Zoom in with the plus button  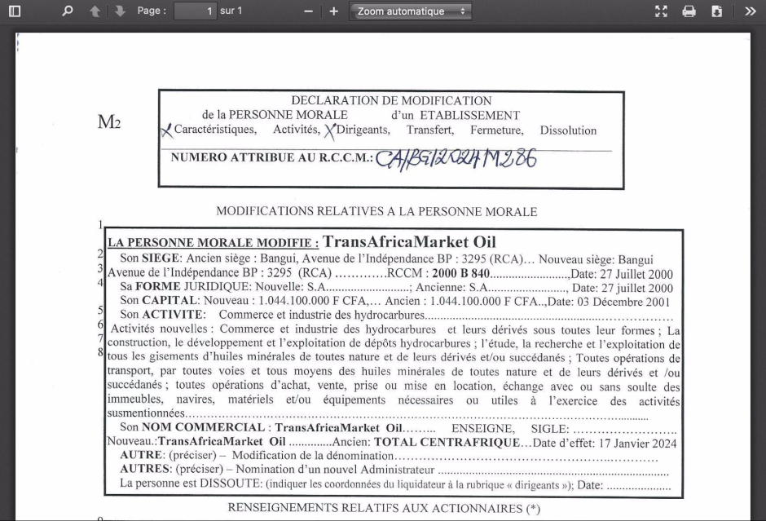pyautogui.click(x=333, y=11)
